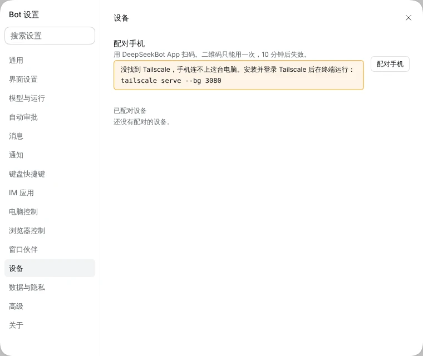Close the Bot settings dialog
Screen dimensions: 423x356
(408, 18)
